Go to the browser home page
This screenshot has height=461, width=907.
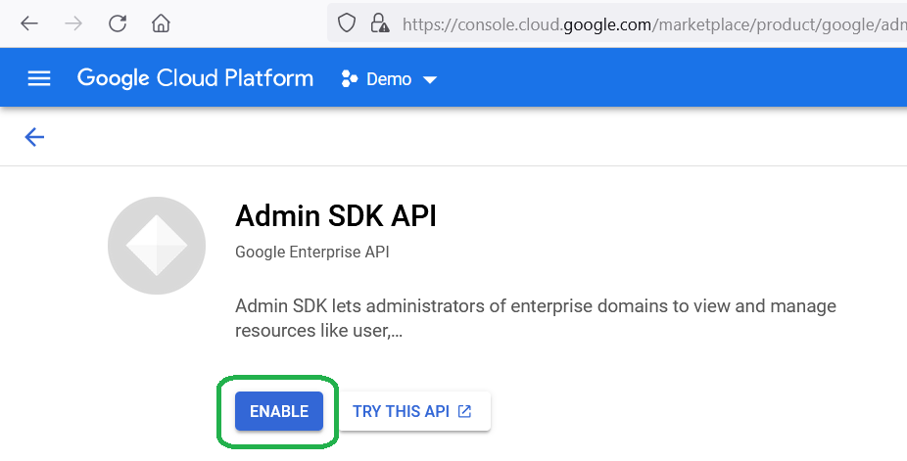pyautogui.click(x=161, y=23)
